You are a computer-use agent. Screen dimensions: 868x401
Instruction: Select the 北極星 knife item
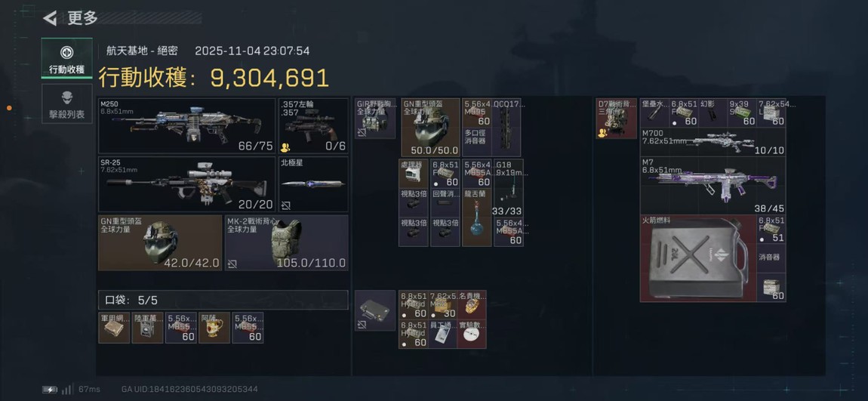pos(313,184)
